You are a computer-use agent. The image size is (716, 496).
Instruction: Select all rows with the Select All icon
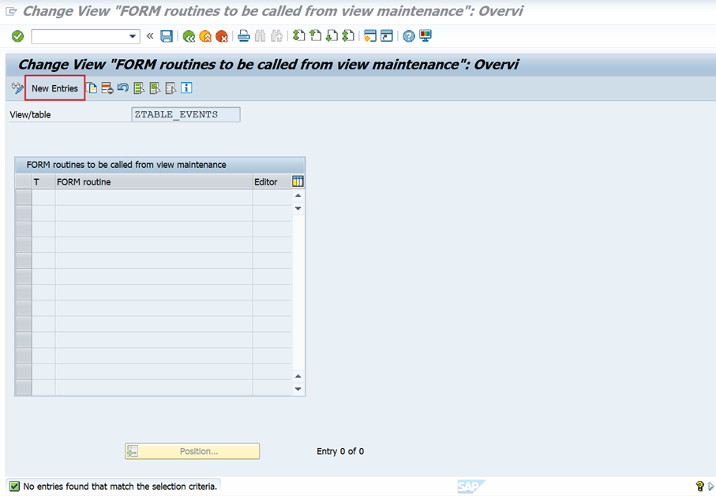pyautogui.click(x=138, y=88)
